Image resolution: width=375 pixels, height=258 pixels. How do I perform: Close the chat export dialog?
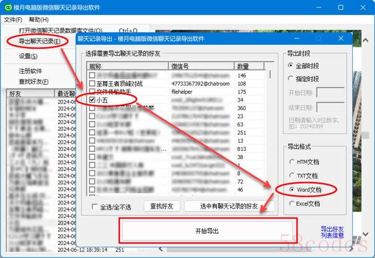click(x=341, y=38)
